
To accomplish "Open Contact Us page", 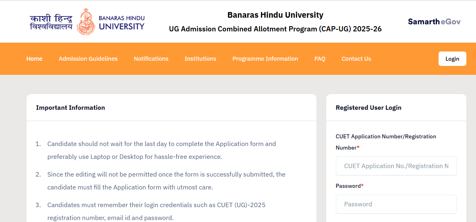I will click(x=356, y=59).
